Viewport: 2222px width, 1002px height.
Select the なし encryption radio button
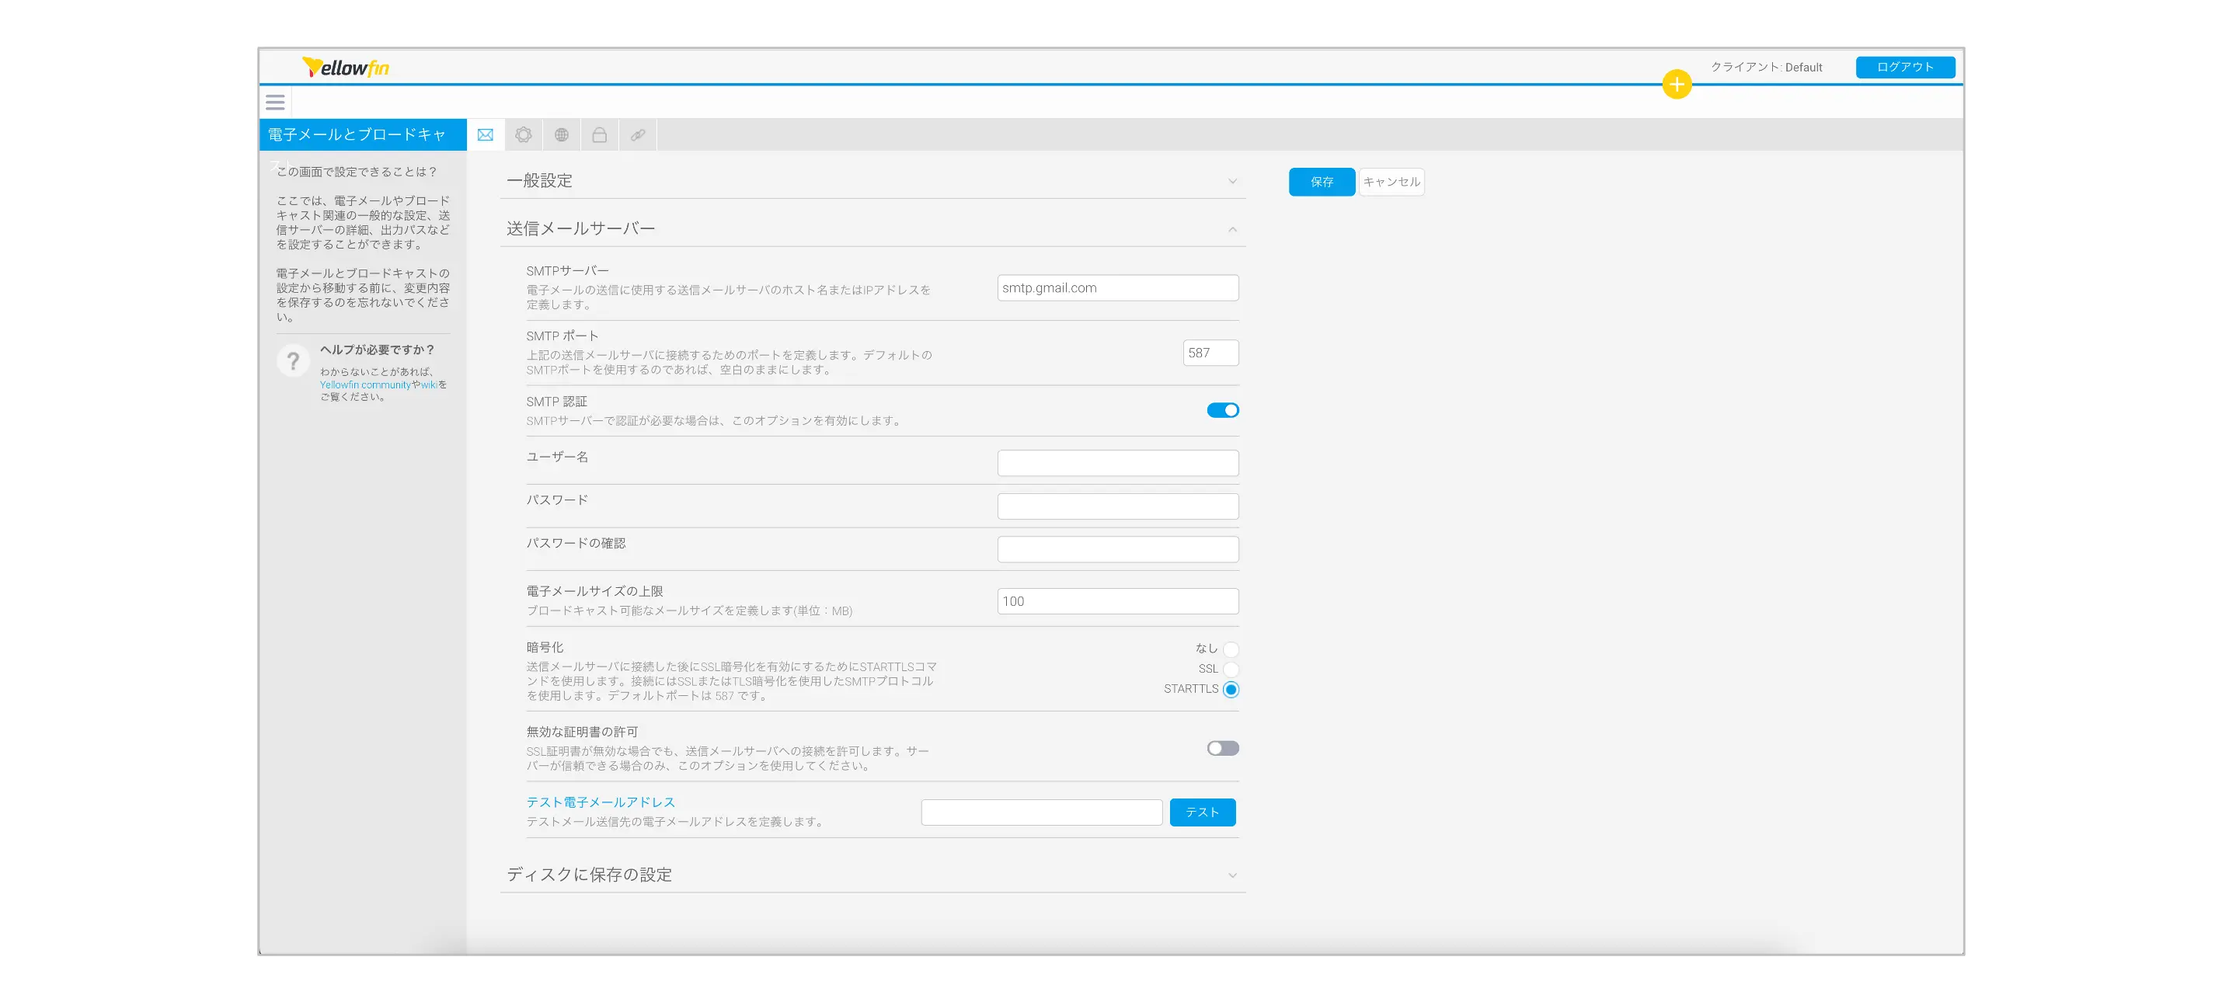click(x=1231, y=649)
